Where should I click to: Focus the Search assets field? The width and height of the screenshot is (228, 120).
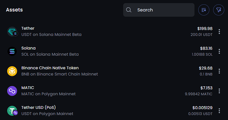159,10
